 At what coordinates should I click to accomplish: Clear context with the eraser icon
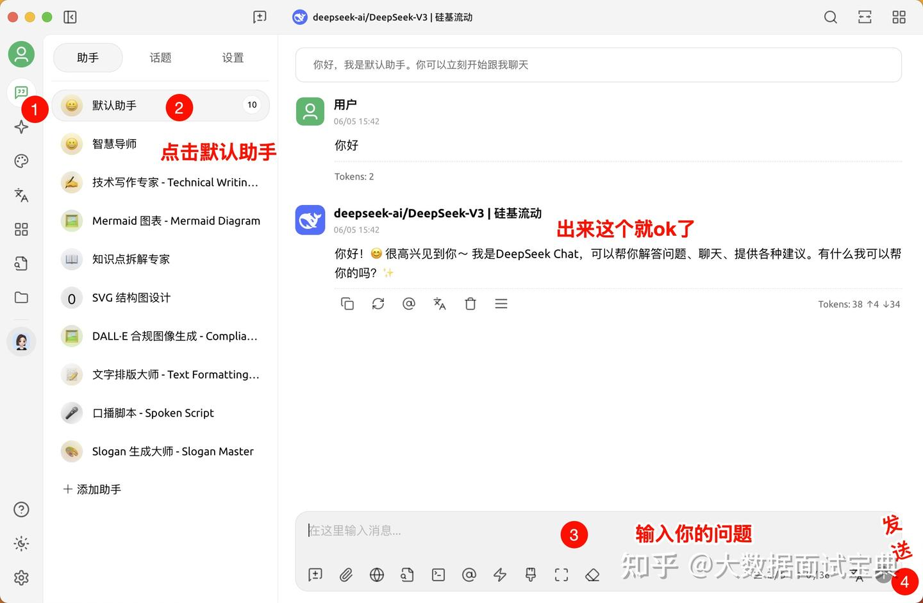(592, 575)
